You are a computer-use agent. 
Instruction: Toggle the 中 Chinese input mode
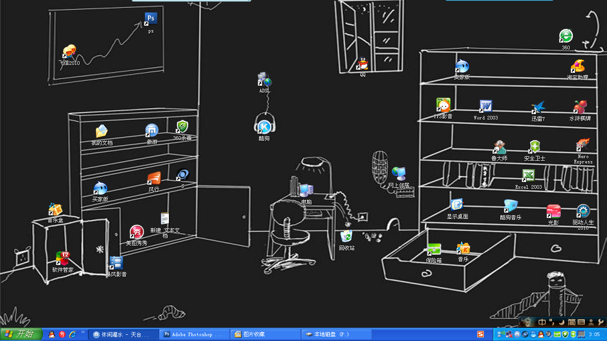click(542, 322)
